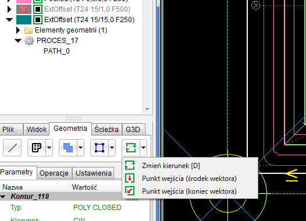Click the teal color swatch of ExtOffset F250
This screenshot has height=221, width=306.
click(x=24, y=20)
